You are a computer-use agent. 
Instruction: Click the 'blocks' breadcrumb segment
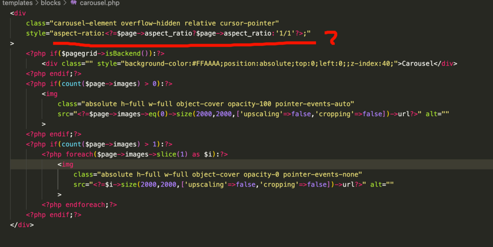pyautogui.click(x=51, y=3)
